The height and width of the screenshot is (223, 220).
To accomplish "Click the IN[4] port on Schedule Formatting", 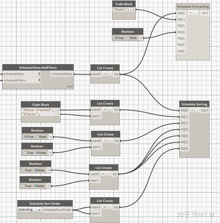I will 181,38.
